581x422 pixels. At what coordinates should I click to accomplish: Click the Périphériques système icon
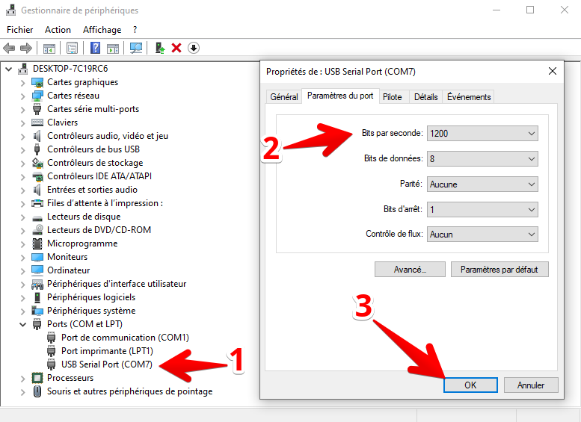pyautogui.click(x=37, y=311)
